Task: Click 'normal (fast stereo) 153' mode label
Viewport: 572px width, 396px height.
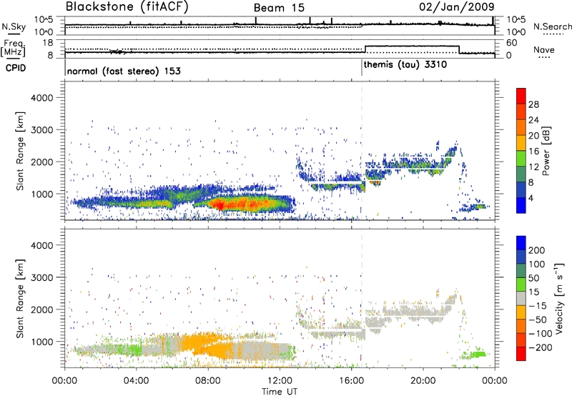Action: pos(124,71)
